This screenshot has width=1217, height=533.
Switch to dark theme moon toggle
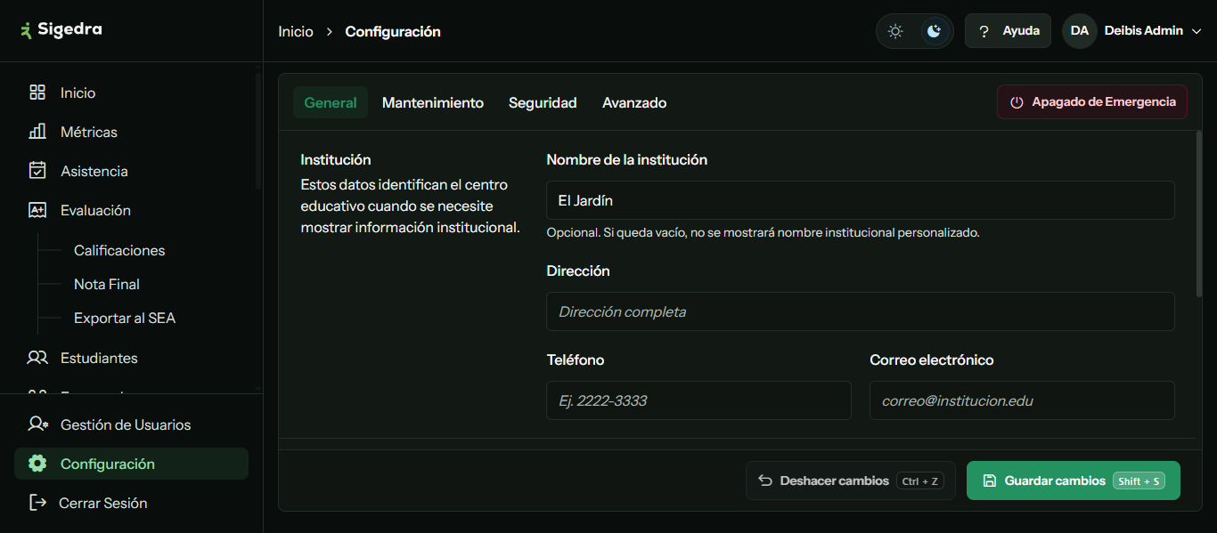(x=934, y=31)
